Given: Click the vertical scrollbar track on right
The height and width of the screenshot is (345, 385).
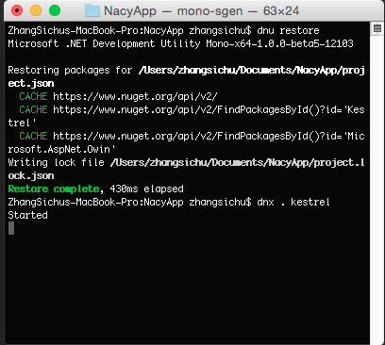Looking at the screenshot, I should point(377,189).
